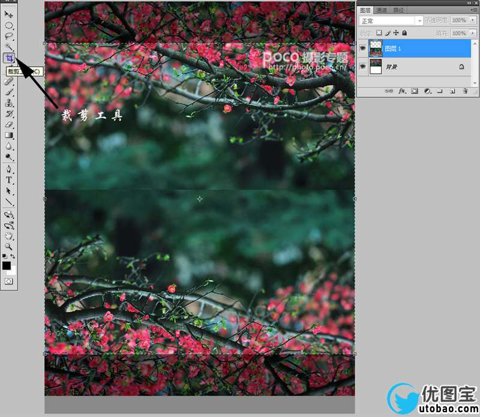Screen dimensions: 480x417
Task: Select the Healing Brush bandage tool
Action: click(x=8, y=81)
